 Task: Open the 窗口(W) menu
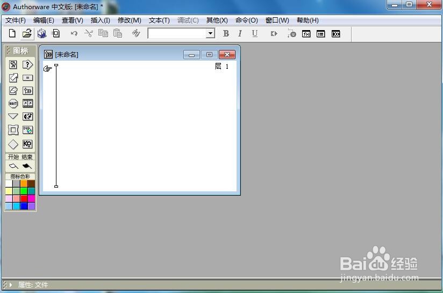(x=277, y=20)
